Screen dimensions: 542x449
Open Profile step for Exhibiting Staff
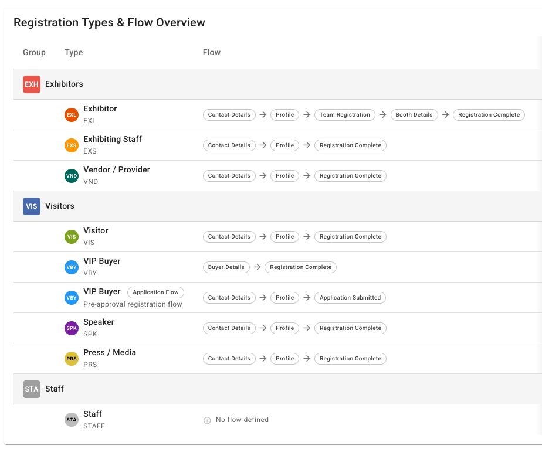pyautogui.click(x=285, y=145)
